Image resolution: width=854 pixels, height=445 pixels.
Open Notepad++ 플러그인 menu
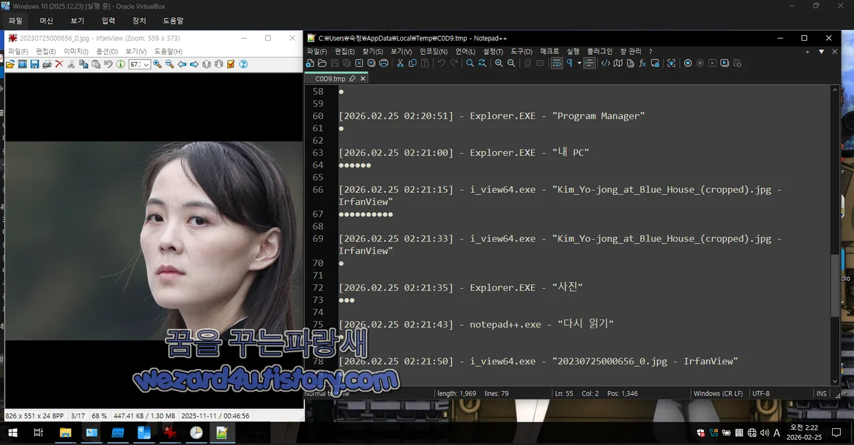click(x=599, y=51)
